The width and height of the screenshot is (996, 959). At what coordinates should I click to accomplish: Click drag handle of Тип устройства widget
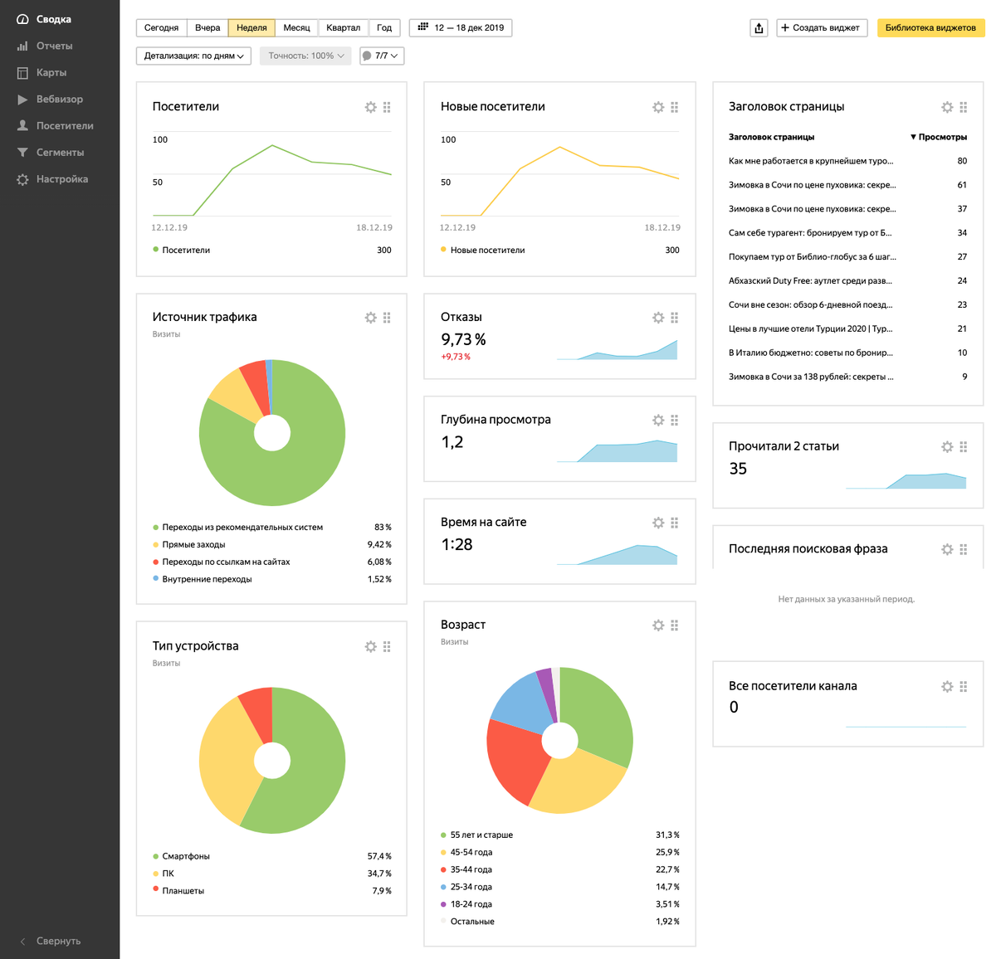(387, 647)
